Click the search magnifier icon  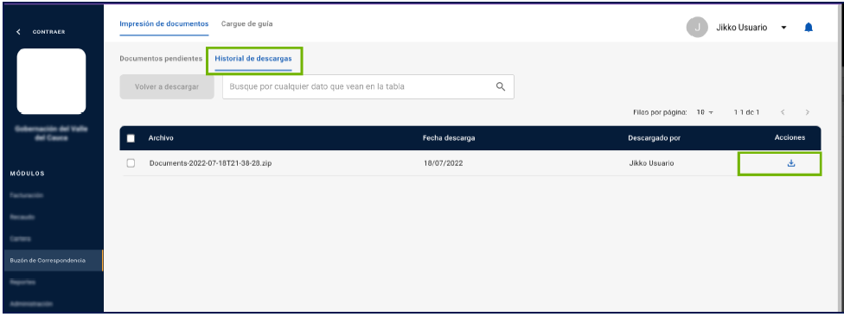coord(501,87)
